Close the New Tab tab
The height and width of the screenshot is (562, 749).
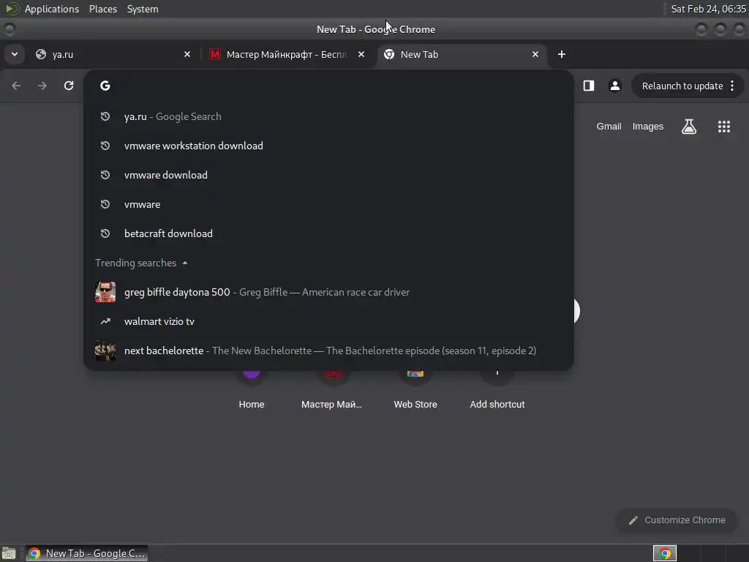[535, 54]
